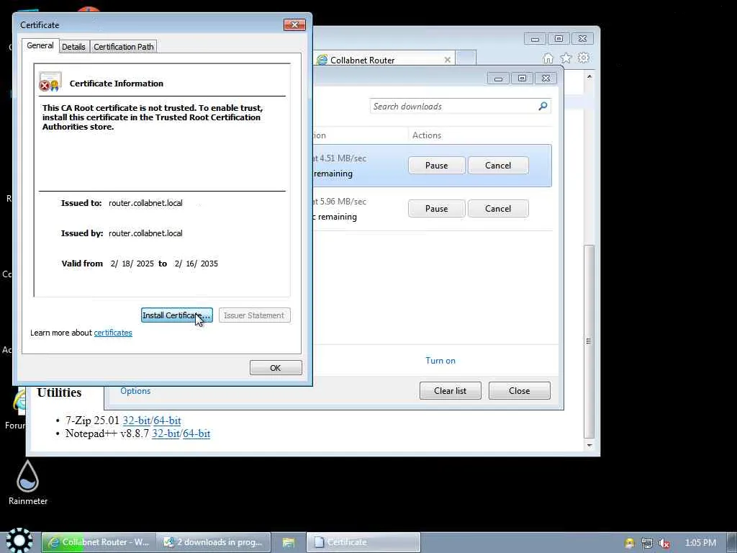Click the Issued by router.collabnet.local value
Viewport: 737px width, 553px height.
[x=145, y=233]
